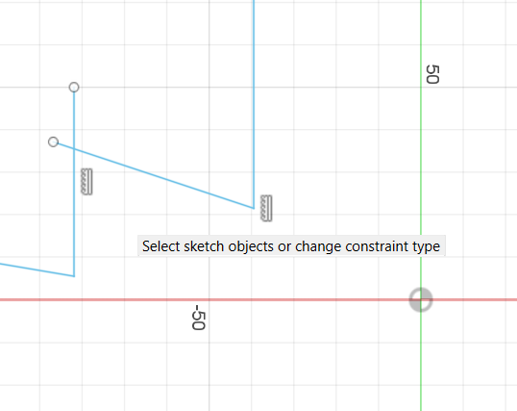Click empty grid area right of green axis
Viewport: 517px width, 411px height.
(x=475, y=166)
